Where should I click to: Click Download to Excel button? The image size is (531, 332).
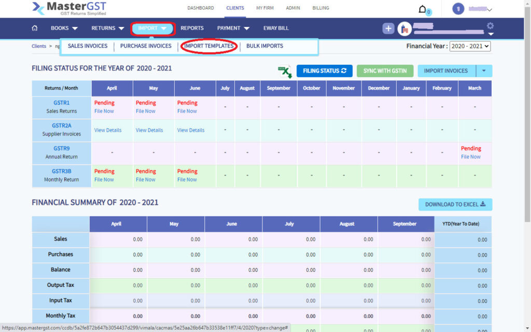point(455,204)
